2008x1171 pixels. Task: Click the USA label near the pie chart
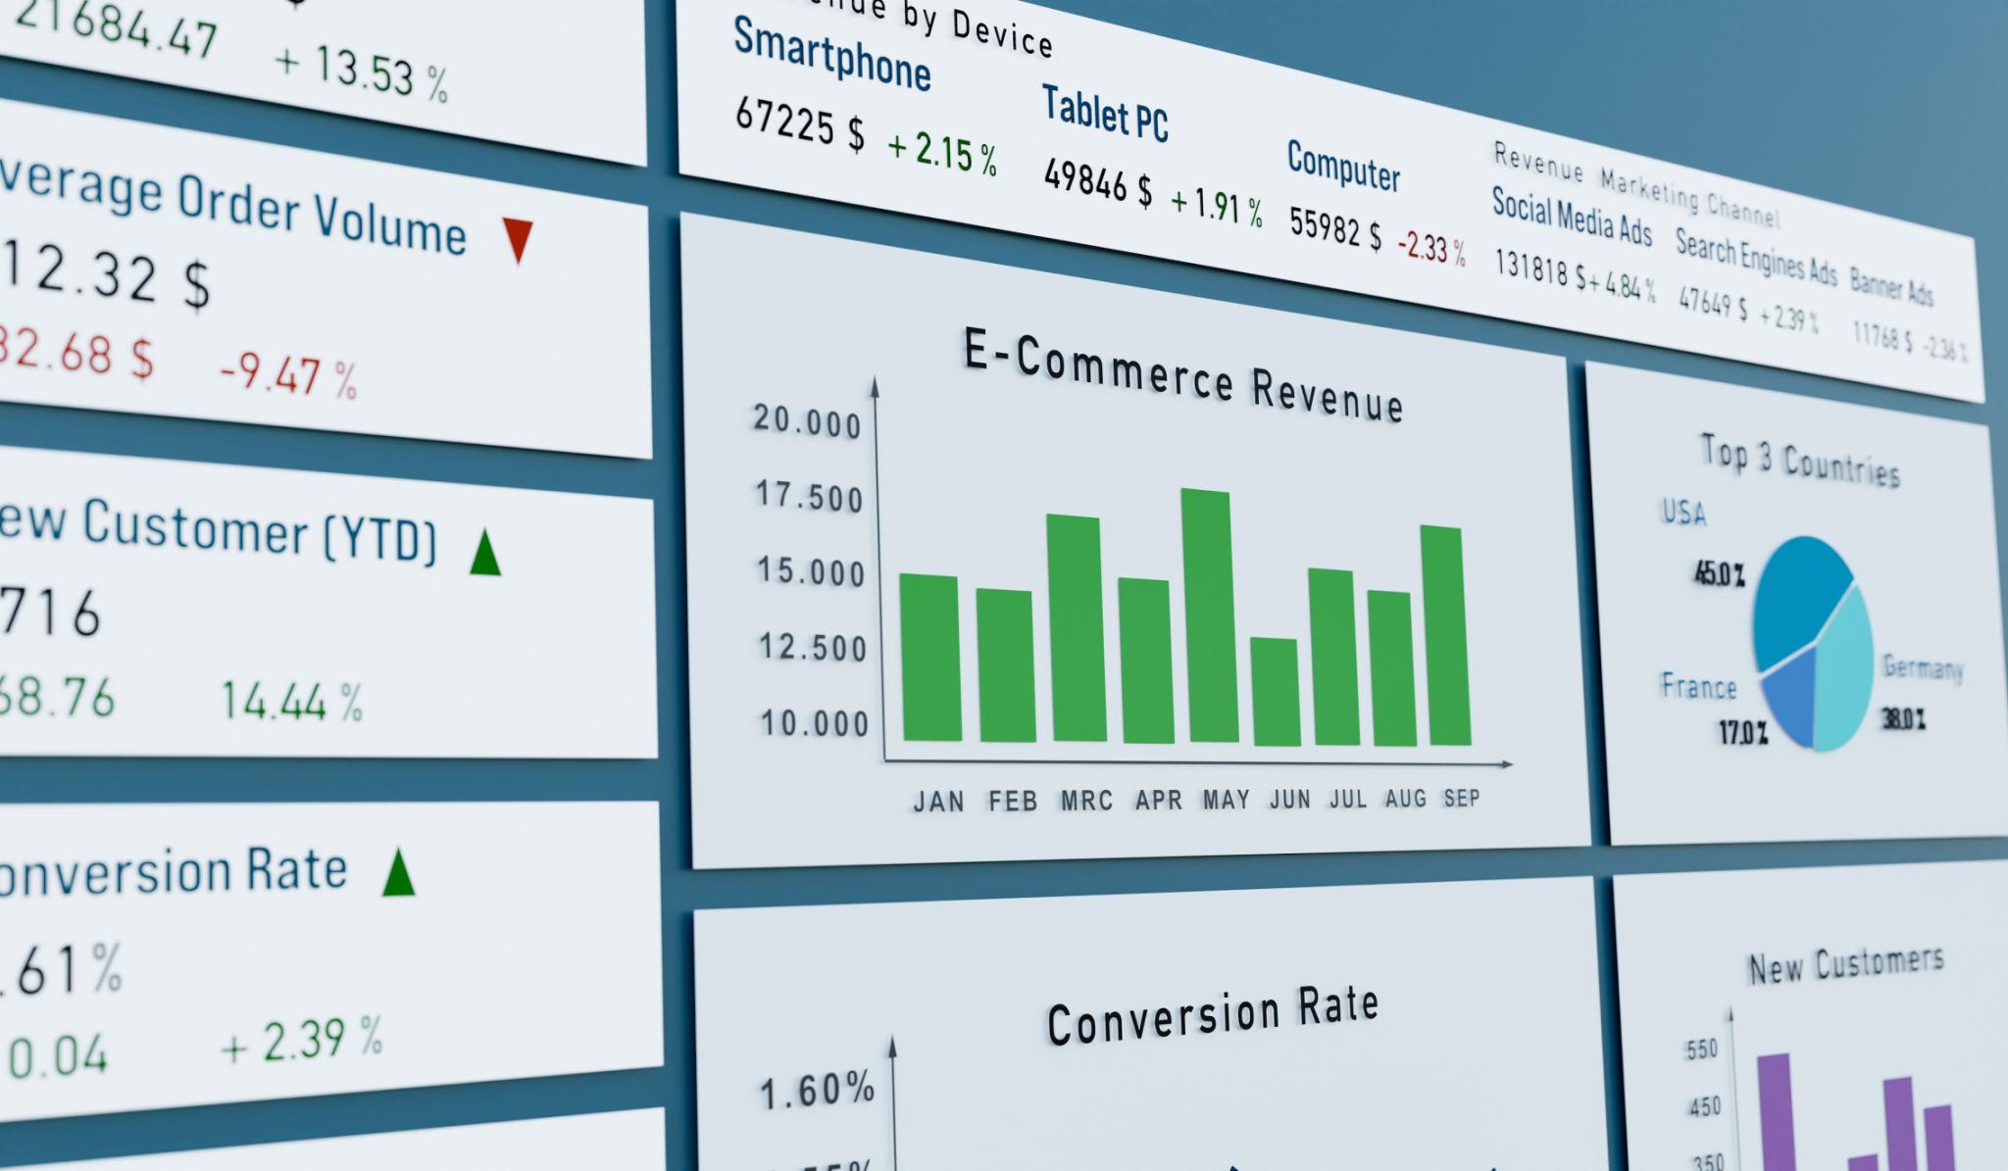pos(1683,512)
